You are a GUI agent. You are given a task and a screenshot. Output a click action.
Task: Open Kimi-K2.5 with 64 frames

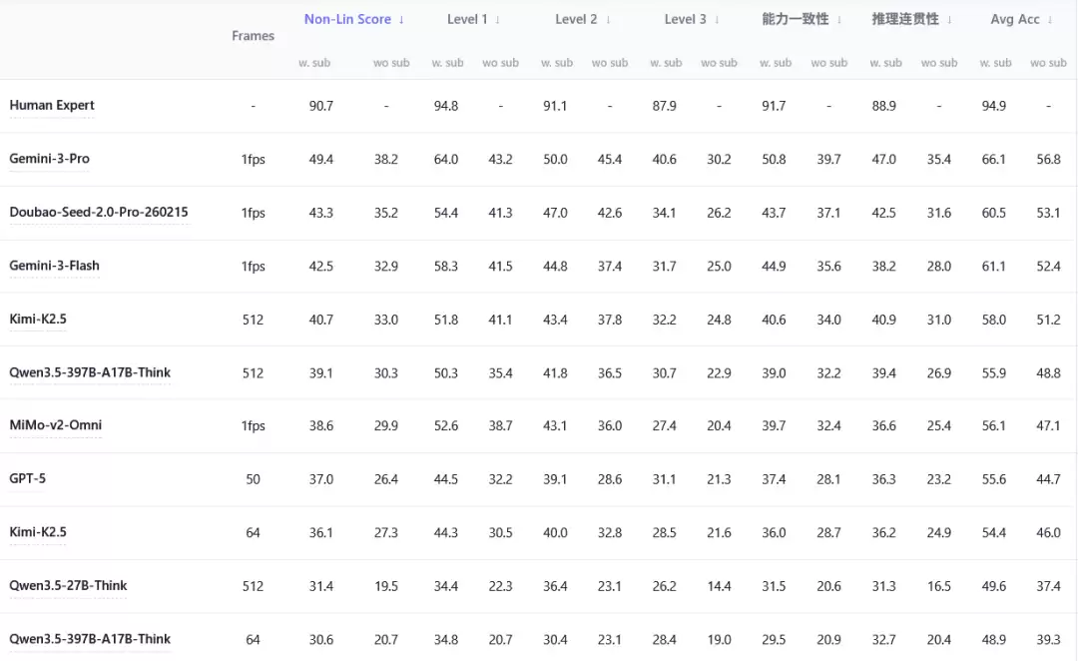point(38,532)
